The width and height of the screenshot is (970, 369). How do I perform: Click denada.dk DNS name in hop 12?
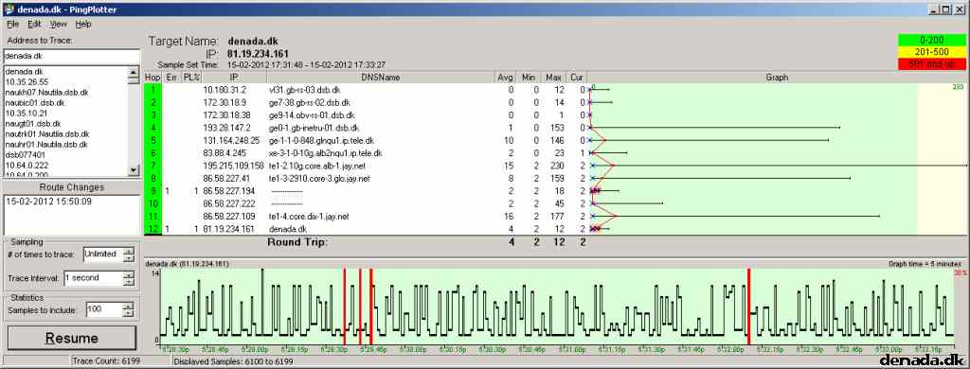tap(288, 229)
